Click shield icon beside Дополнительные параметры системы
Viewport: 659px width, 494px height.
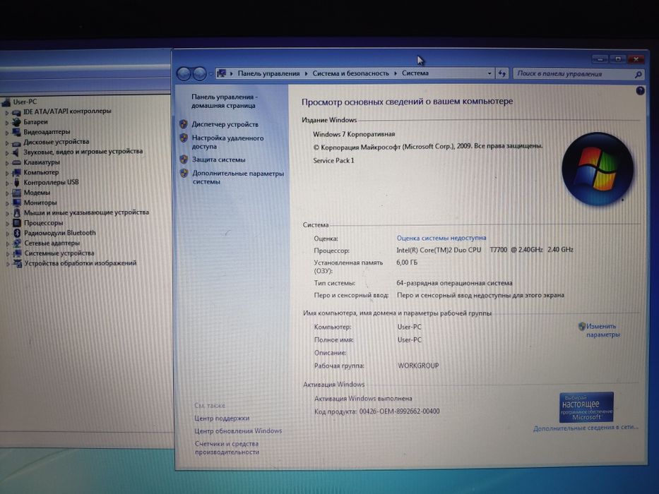pyautogui.click(x=184, y=173)
